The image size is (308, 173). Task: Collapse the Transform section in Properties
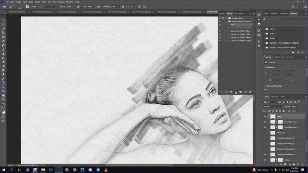pos(264,67)
